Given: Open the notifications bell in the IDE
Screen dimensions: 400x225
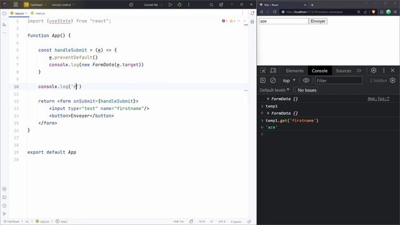Looking at the screenshot, I should point(252,13).
